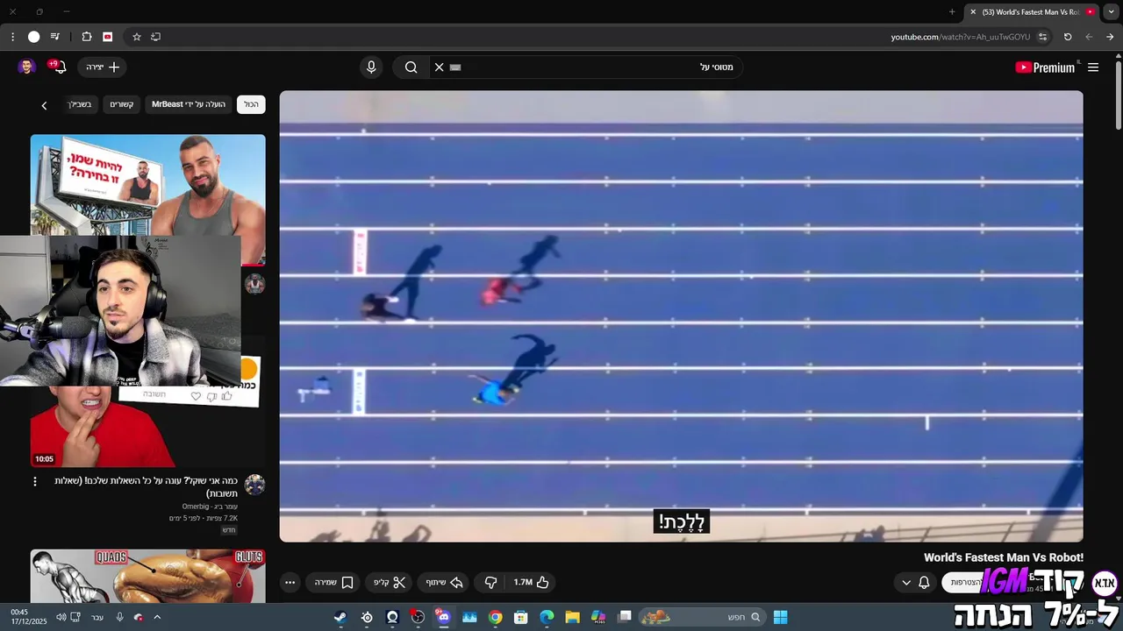Open Windows Start button
Viewport: 1123px width, 631px height.
[780, 617]
